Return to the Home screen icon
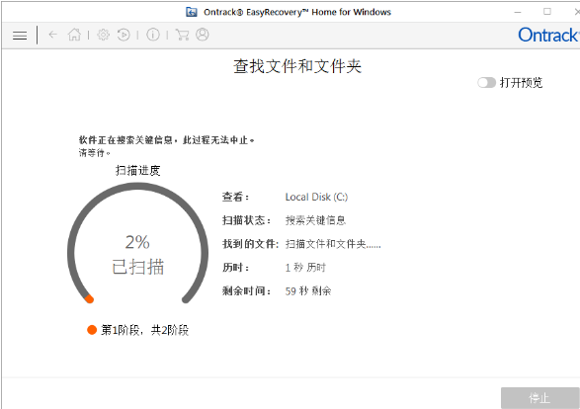 [74, 35]
